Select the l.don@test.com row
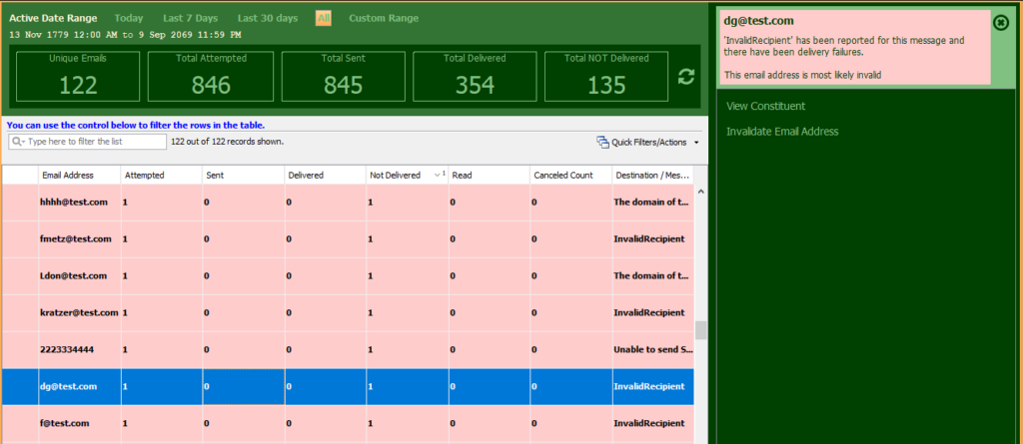1023x444 pixels. click(x=347, y=275)
